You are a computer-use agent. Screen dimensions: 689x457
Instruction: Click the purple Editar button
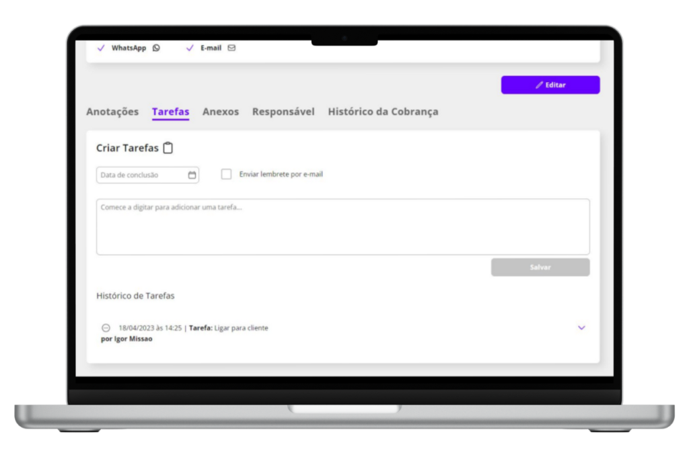click(x=550, y=85)
